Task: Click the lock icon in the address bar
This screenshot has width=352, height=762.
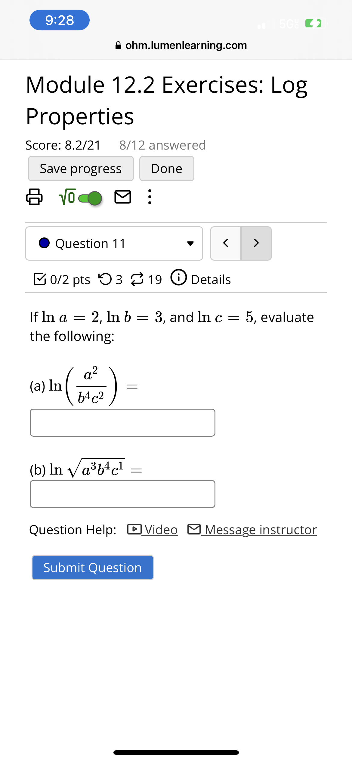Action: 119,45
